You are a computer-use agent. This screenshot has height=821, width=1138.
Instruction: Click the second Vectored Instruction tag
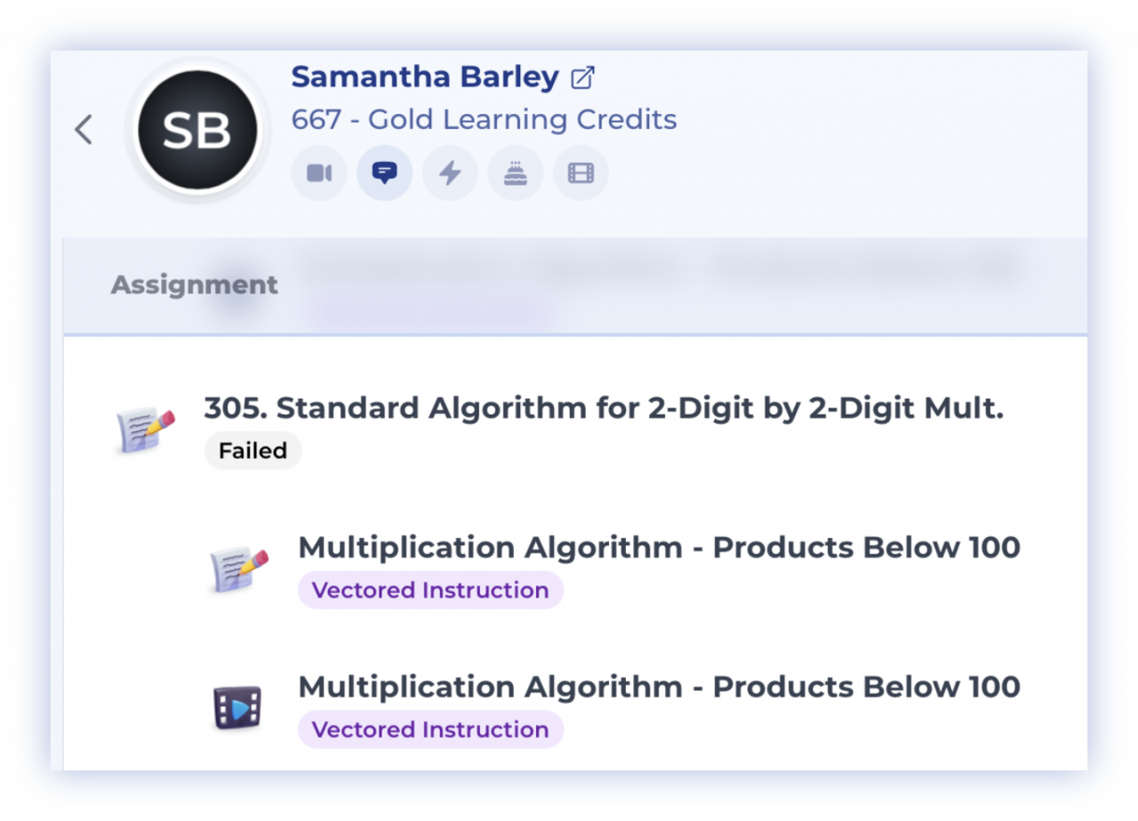click(430, 730)
